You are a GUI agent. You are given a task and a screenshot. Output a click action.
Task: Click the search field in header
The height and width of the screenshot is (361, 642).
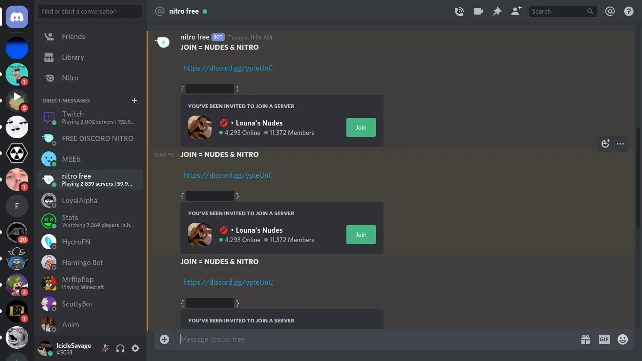[563, 11]
